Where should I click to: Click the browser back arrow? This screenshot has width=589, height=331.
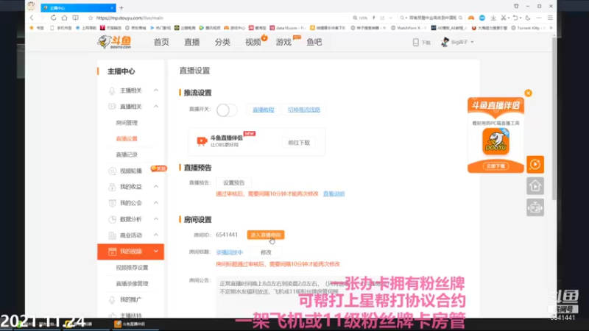pyautogui.click(x=32, y=18)
